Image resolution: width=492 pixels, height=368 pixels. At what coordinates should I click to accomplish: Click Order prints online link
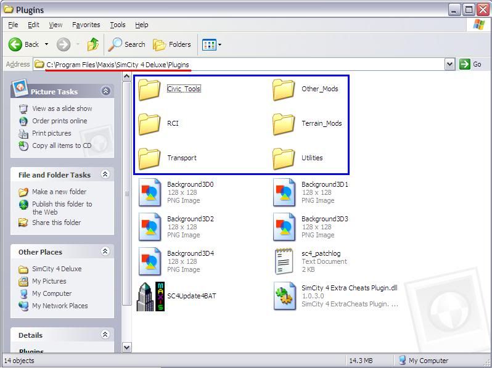coord(60,121)
